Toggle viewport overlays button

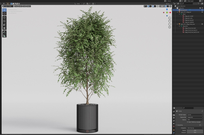[153, 6]
